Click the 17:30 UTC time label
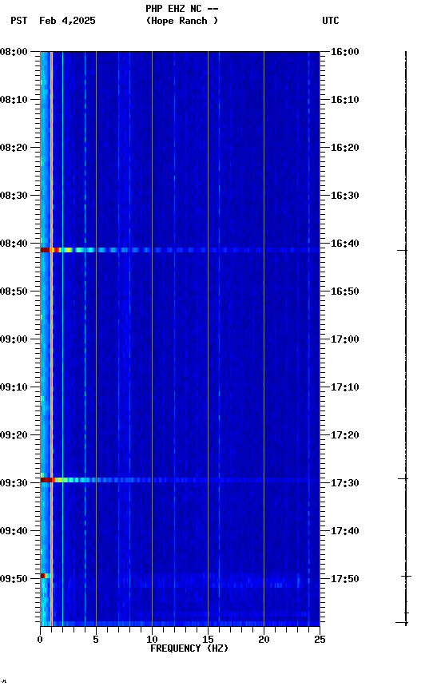 (x=345, y=483)
